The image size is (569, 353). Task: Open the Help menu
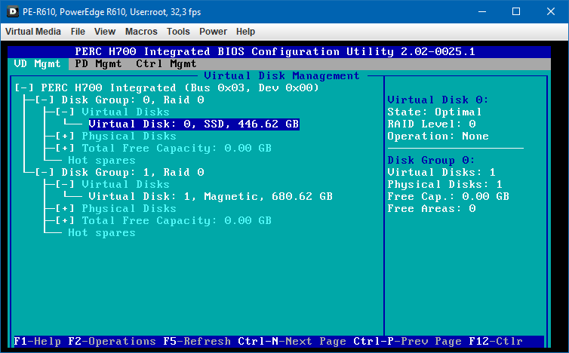[x=245, y=32]
